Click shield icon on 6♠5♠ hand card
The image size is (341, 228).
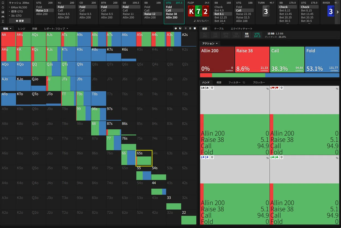point(212,88)
